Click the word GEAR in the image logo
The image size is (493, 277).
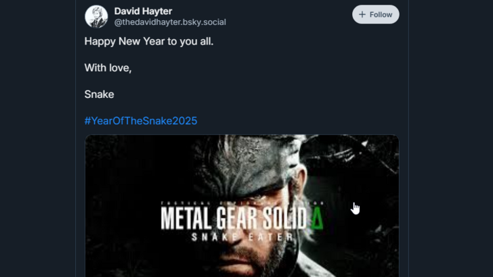coord(236,219)
